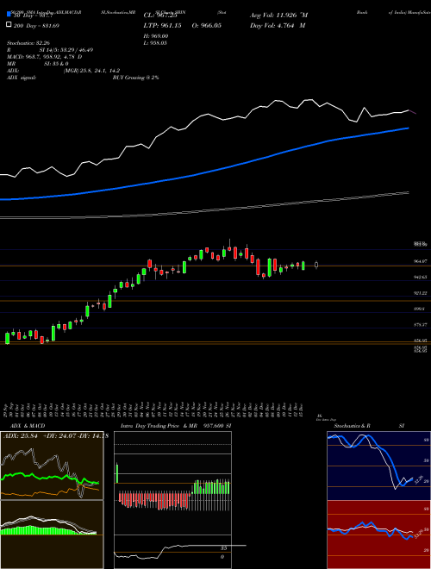
Task: Click the hollow white last candlestick
Action: click(x=316, y=265)
